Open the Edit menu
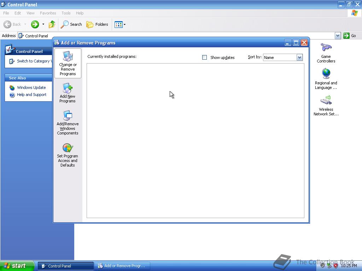The width and height of the screenshot is (362, 271). pyautogui.click(x=18, y=13)
